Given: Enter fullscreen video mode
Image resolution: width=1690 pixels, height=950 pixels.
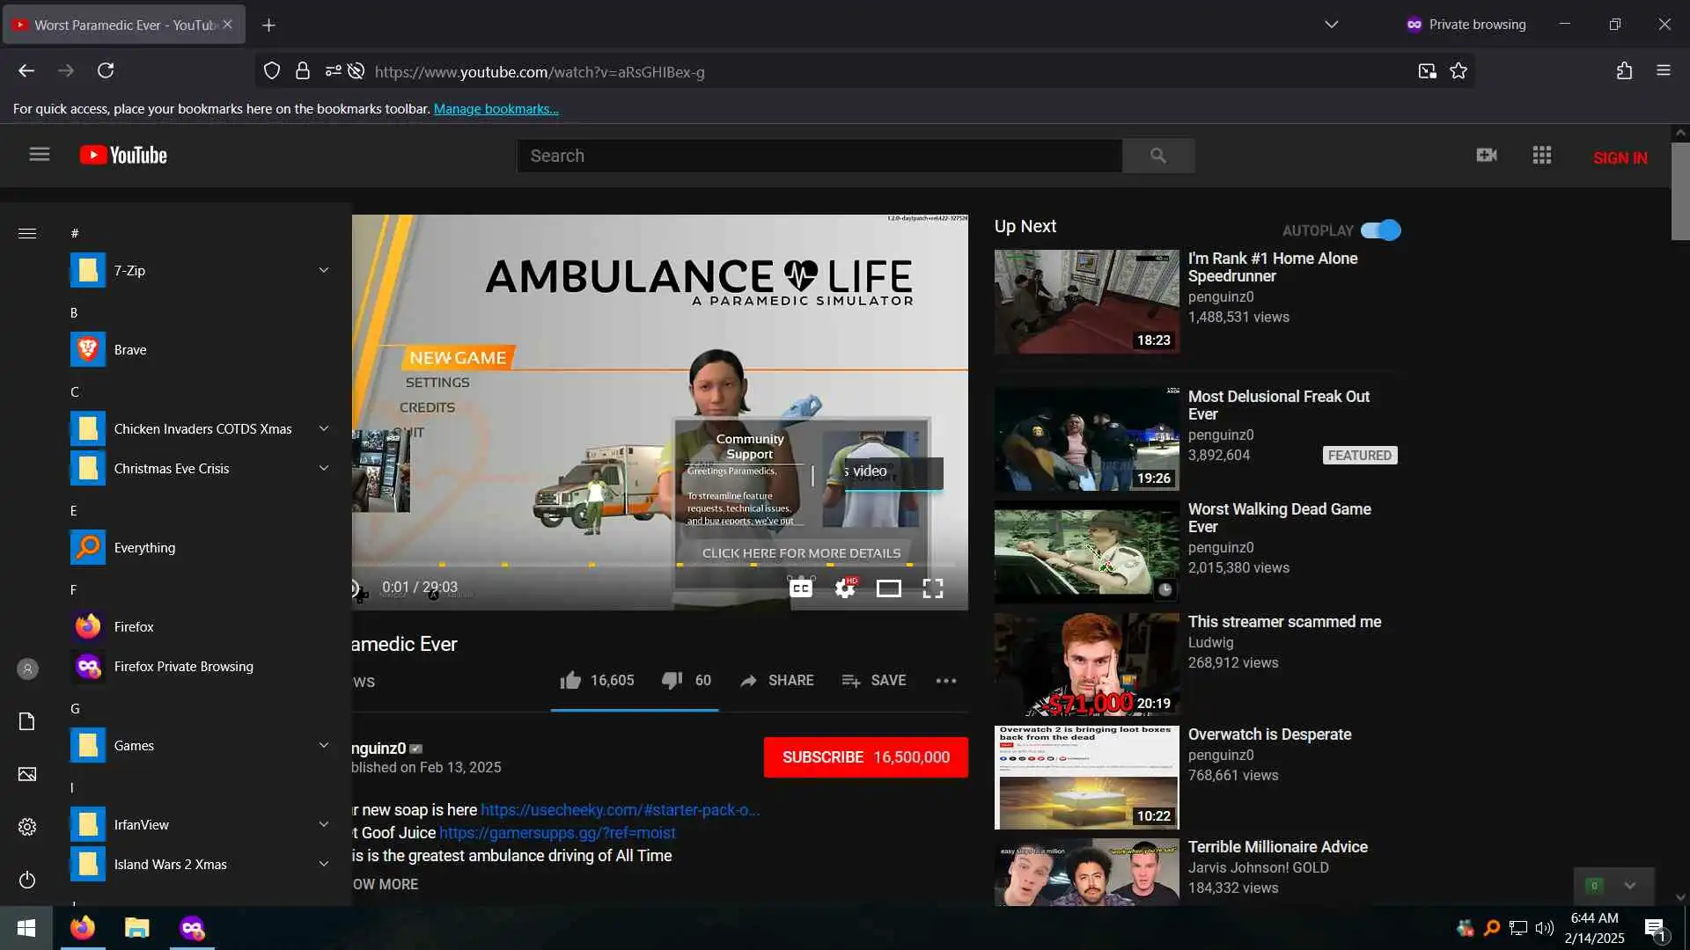Looking at the screenshot, I should click(932, 588).
